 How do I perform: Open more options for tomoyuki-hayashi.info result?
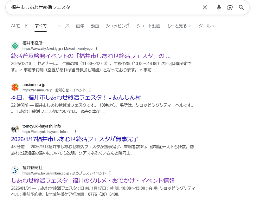tap(76, 132)
